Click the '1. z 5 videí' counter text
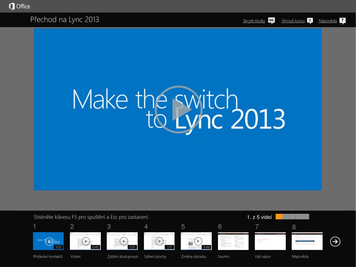356x267 pixels. (259, 217)
